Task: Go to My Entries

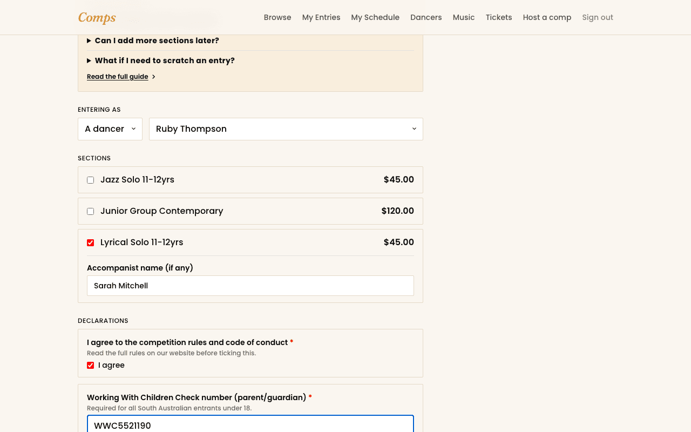Action: point(321,17)
